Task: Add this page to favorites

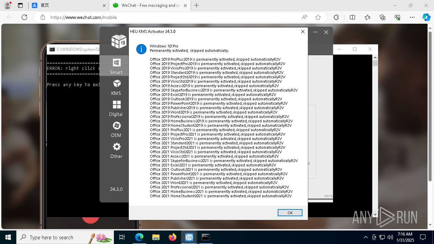Action: point(318,17)
